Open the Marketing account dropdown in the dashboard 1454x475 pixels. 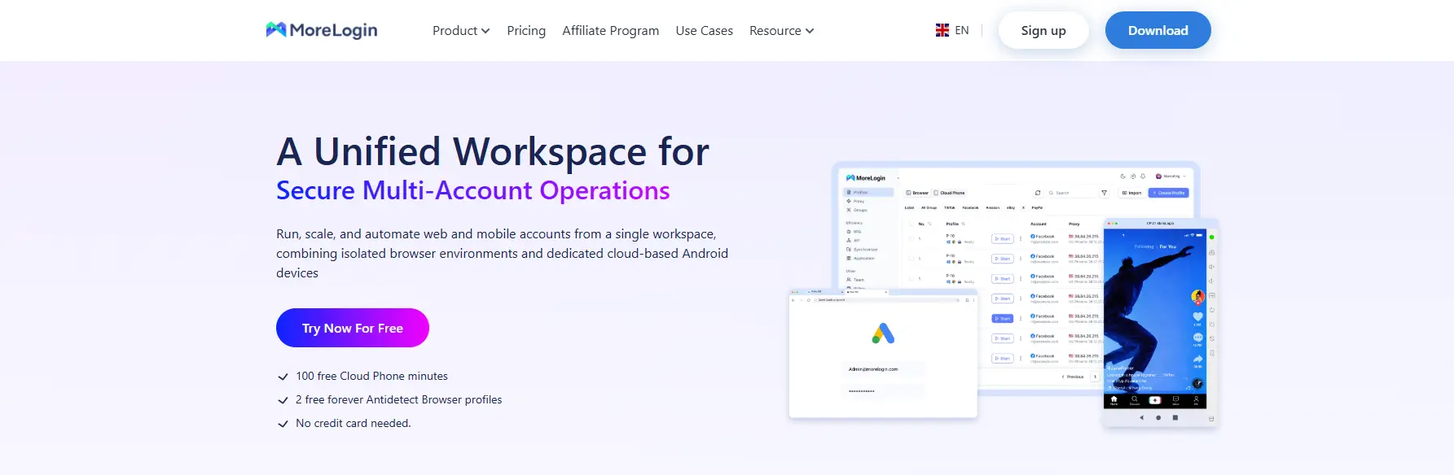pyautogui.click(x=1171, y=176)
